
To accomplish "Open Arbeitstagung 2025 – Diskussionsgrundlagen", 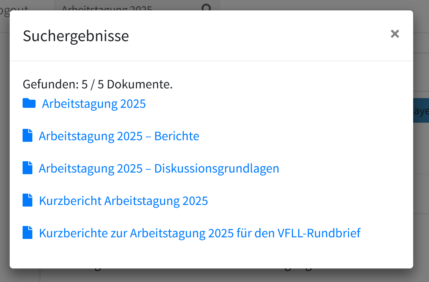I will click(x=159, y=168).
